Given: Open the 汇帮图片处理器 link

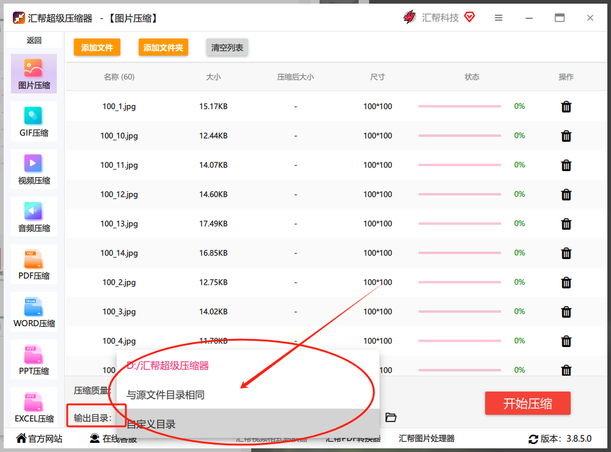Looking at the screenshot, I should click(426, 439).
